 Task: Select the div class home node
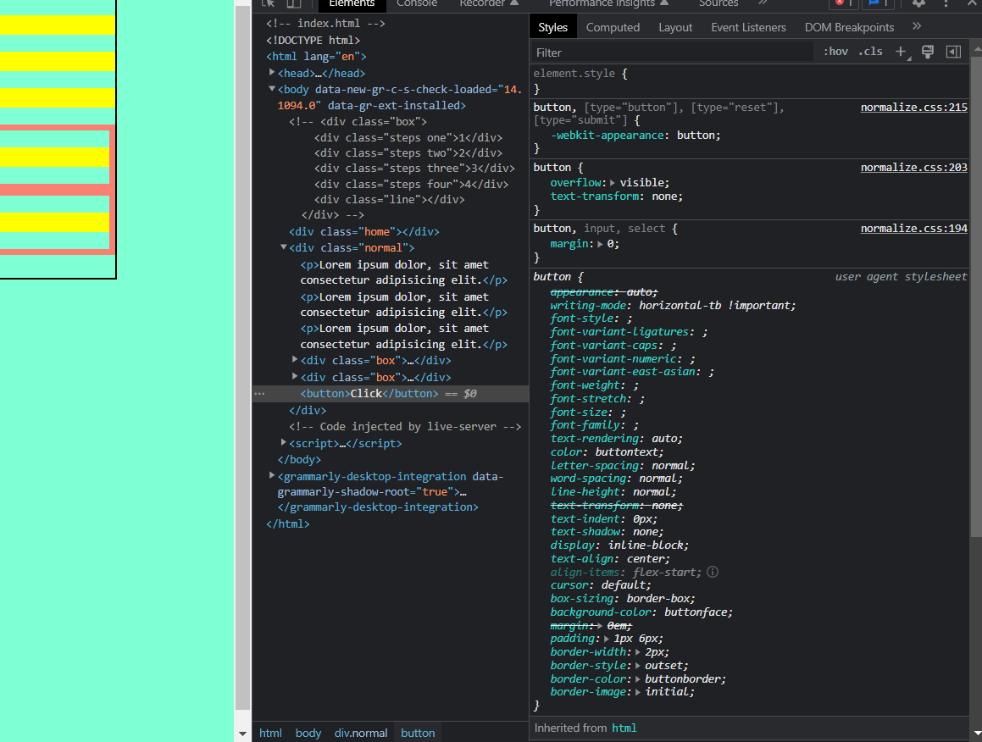point(363,232)
